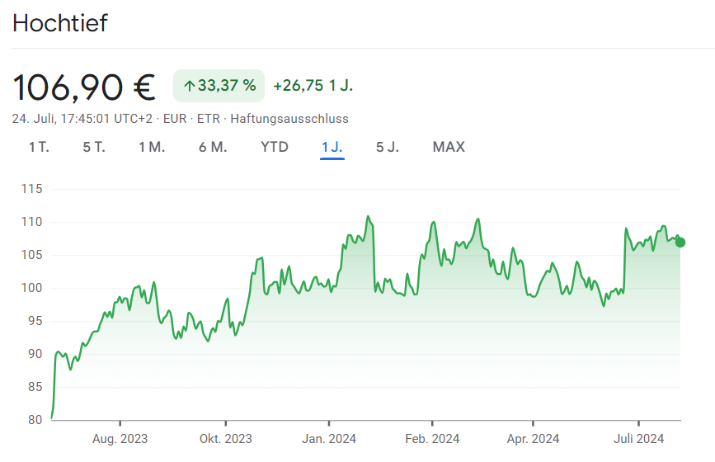Click the Hochtief title
The image size is (715, 462).
click(x=60, y=23)
